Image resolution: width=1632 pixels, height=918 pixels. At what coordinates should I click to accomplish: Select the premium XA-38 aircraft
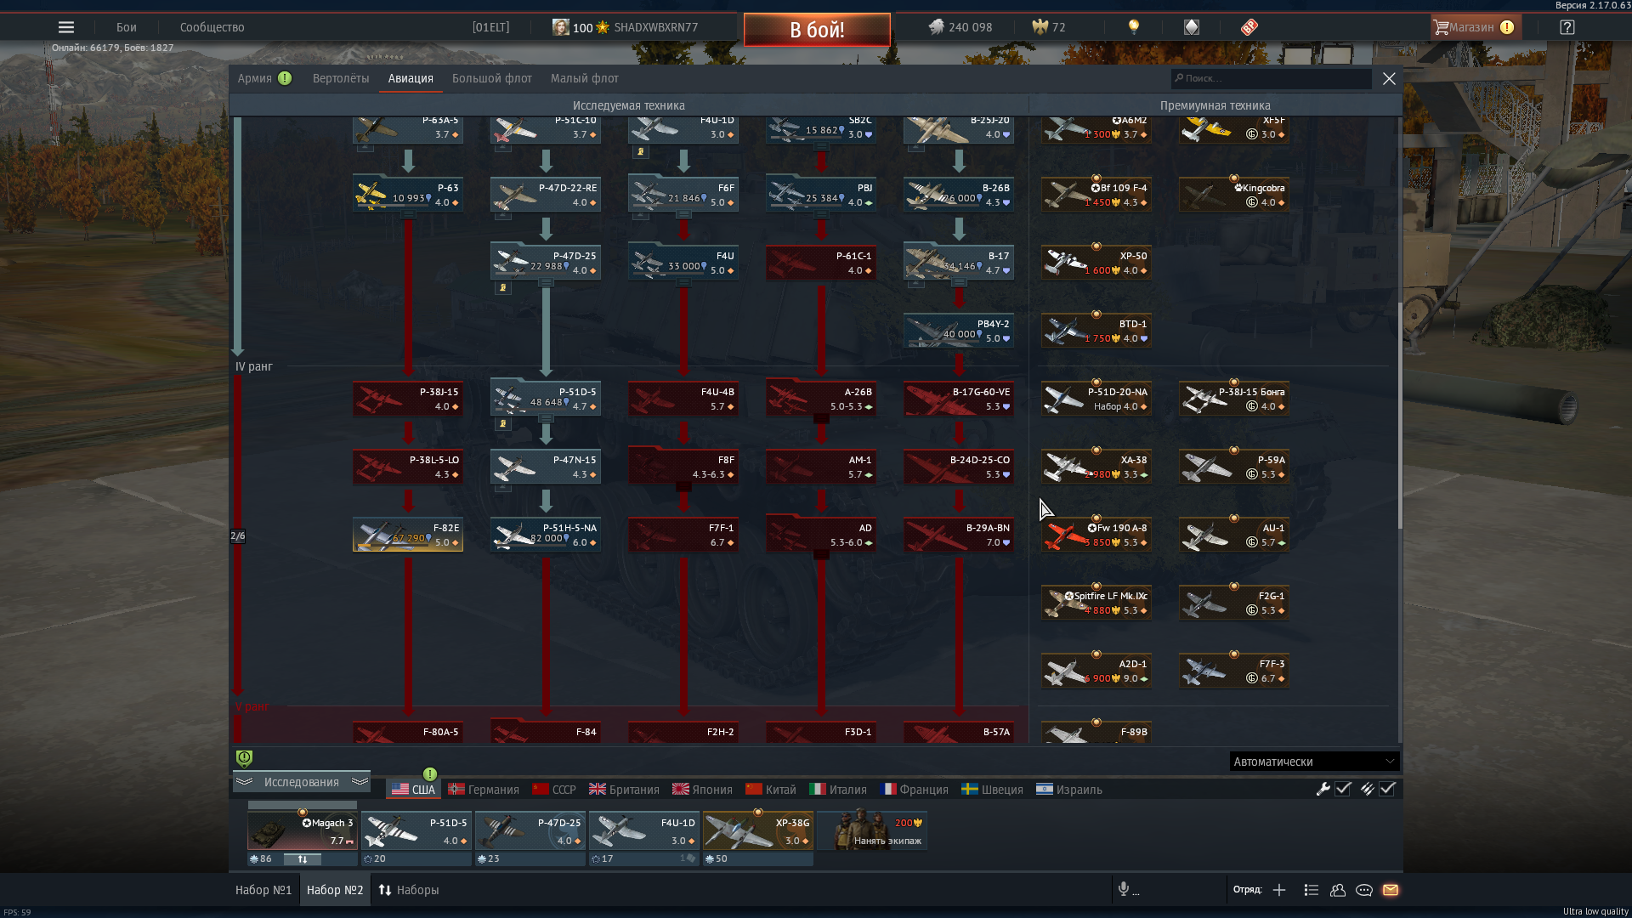[1096, 467]
